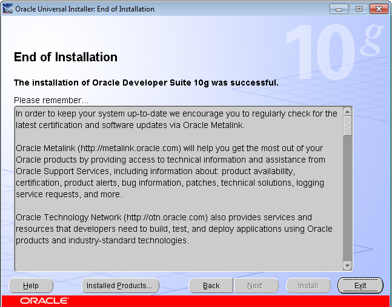392x307 pixels.
Task: Open the Installed Products list
Action: (120, 286)
